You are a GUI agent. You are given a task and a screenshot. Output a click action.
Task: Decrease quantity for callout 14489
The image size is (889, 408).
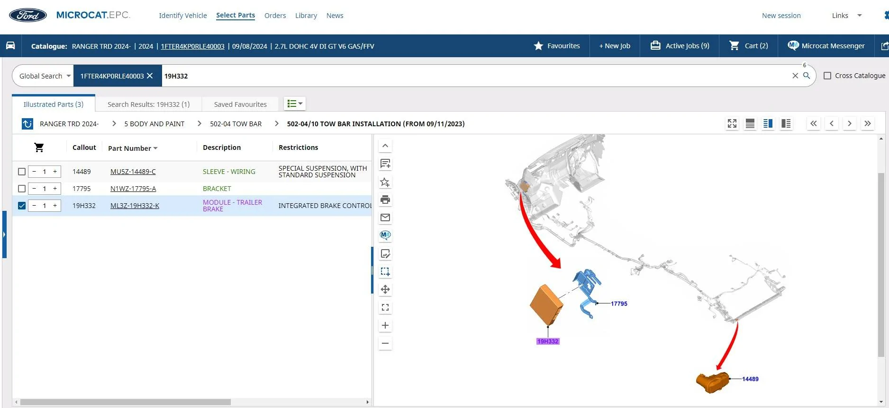tap(34, 172)
